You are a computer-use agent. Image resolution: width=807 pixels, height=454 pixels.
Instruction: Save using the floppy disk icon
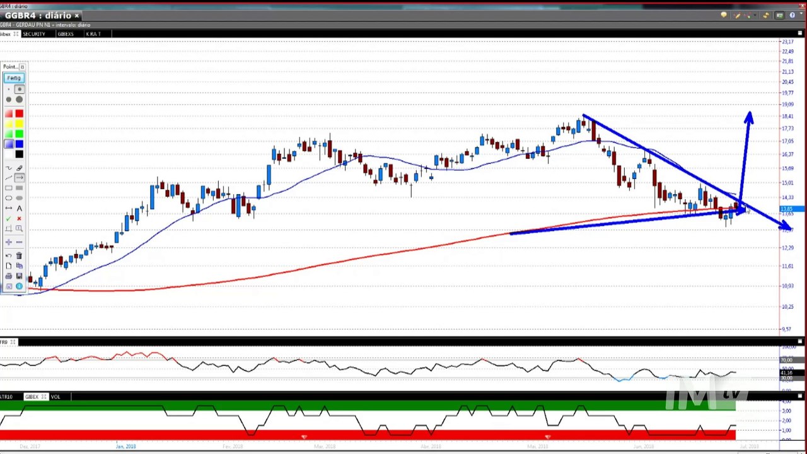[x=19, y=276]
